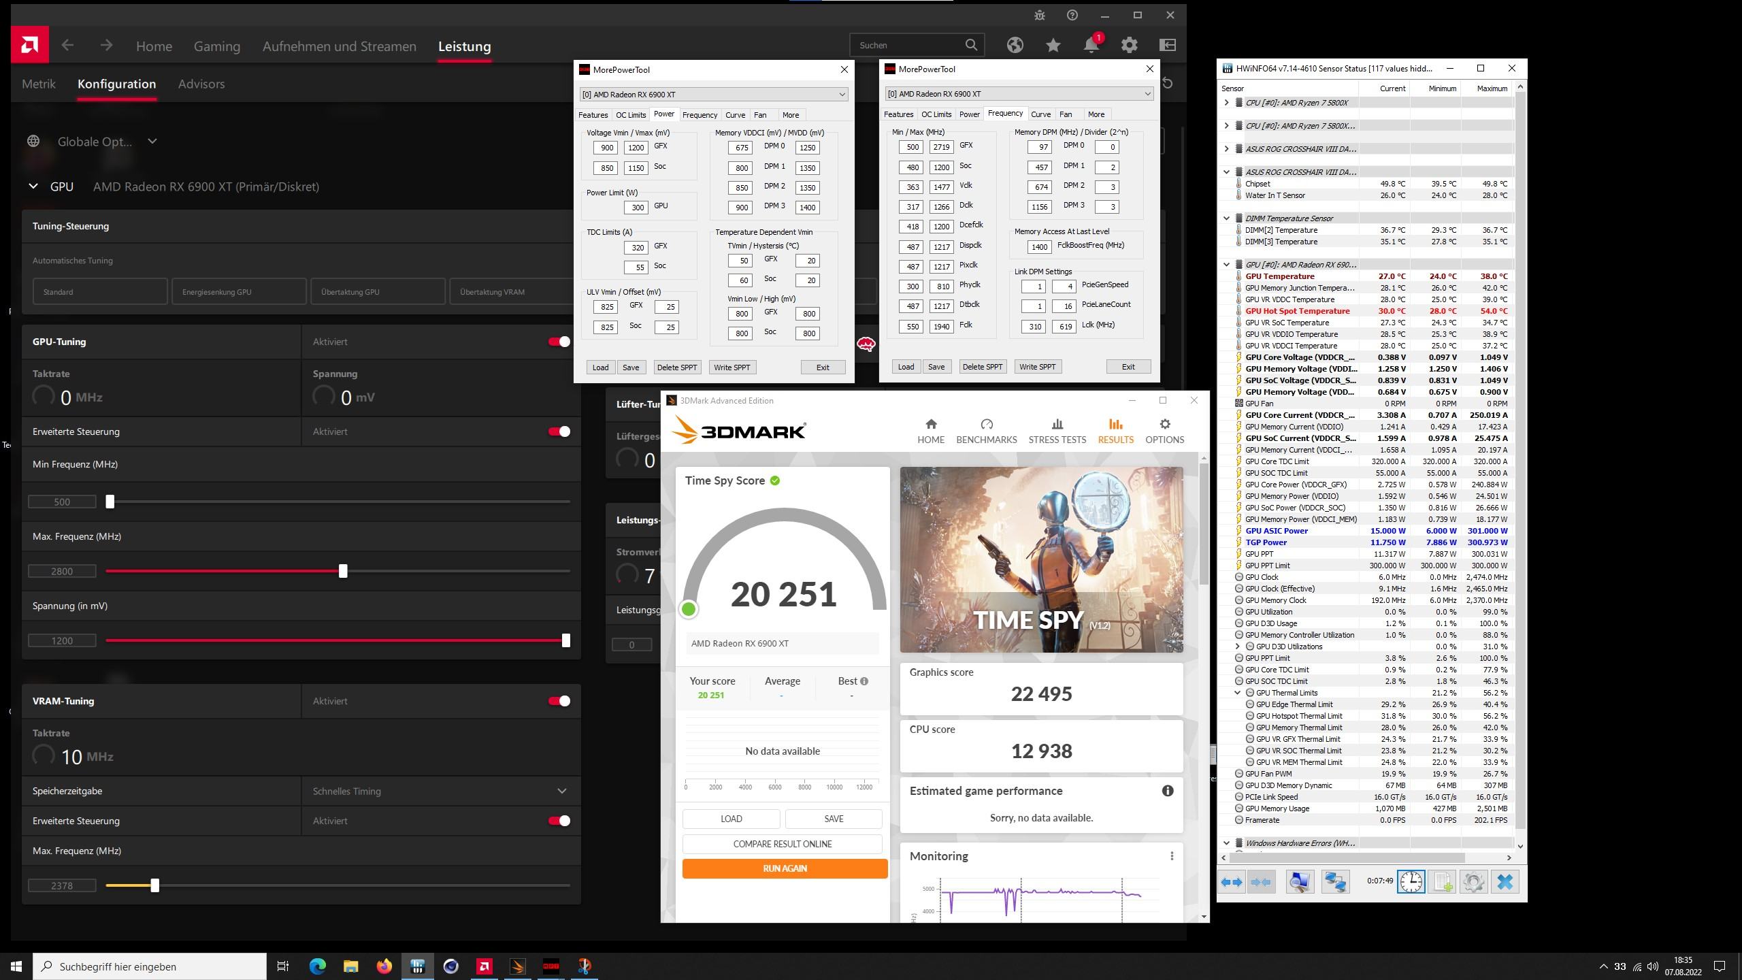Image resolution: width=1742 pixels, height=980 pixels.
Task: Click AMD Software sidebar layout icon
Action: coord(1168,45)
